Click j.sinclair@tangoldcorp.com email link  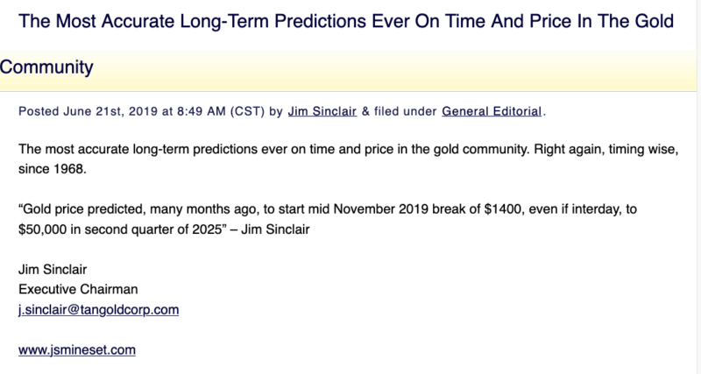pyautogui.click(x=98, y=309)
